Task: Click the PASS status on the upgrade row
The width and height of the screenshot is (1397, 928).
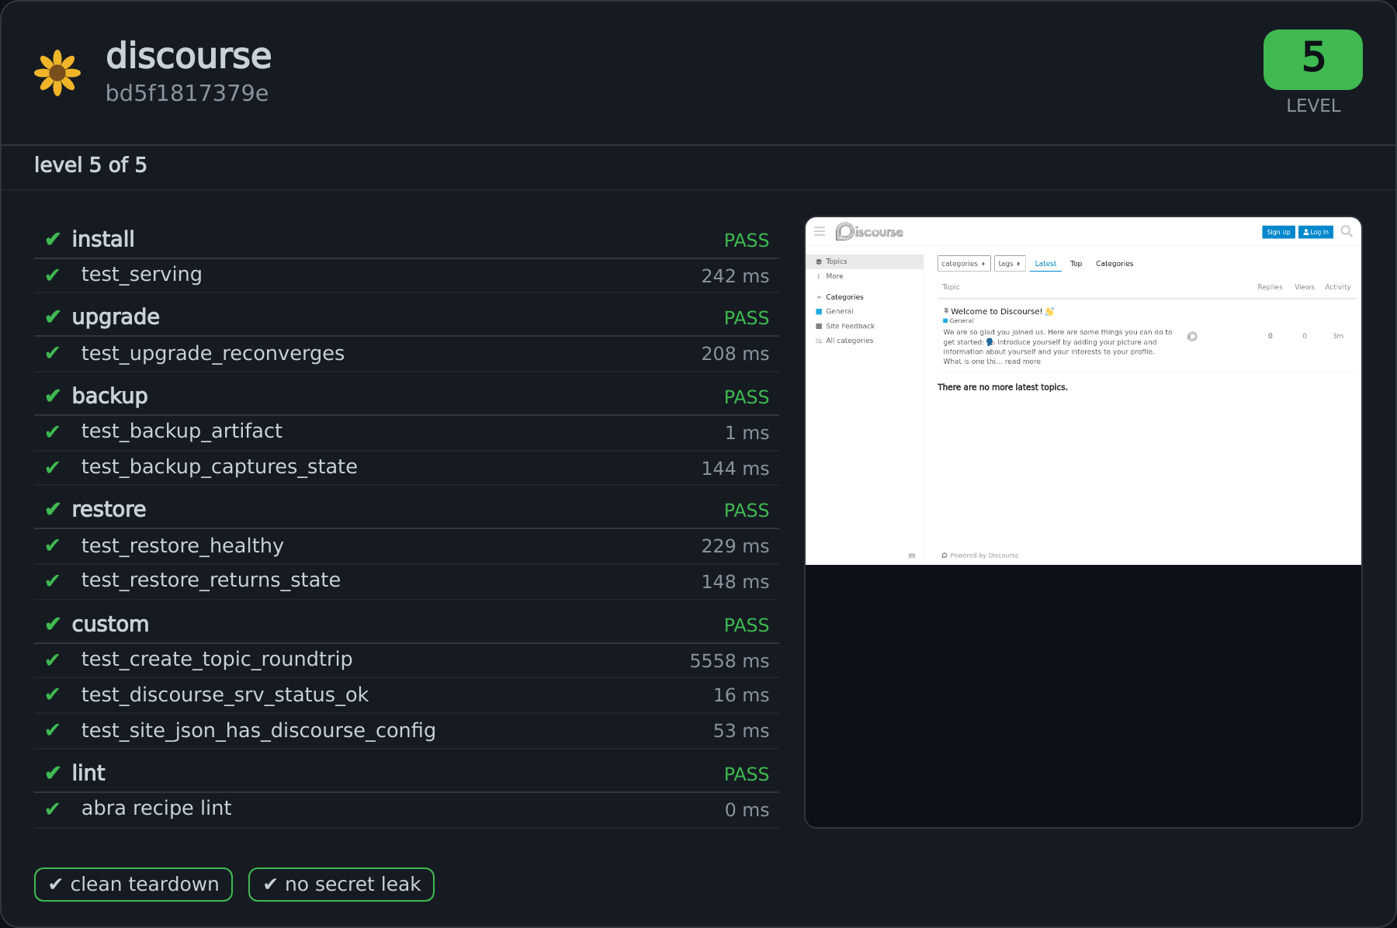Action: 746,318
